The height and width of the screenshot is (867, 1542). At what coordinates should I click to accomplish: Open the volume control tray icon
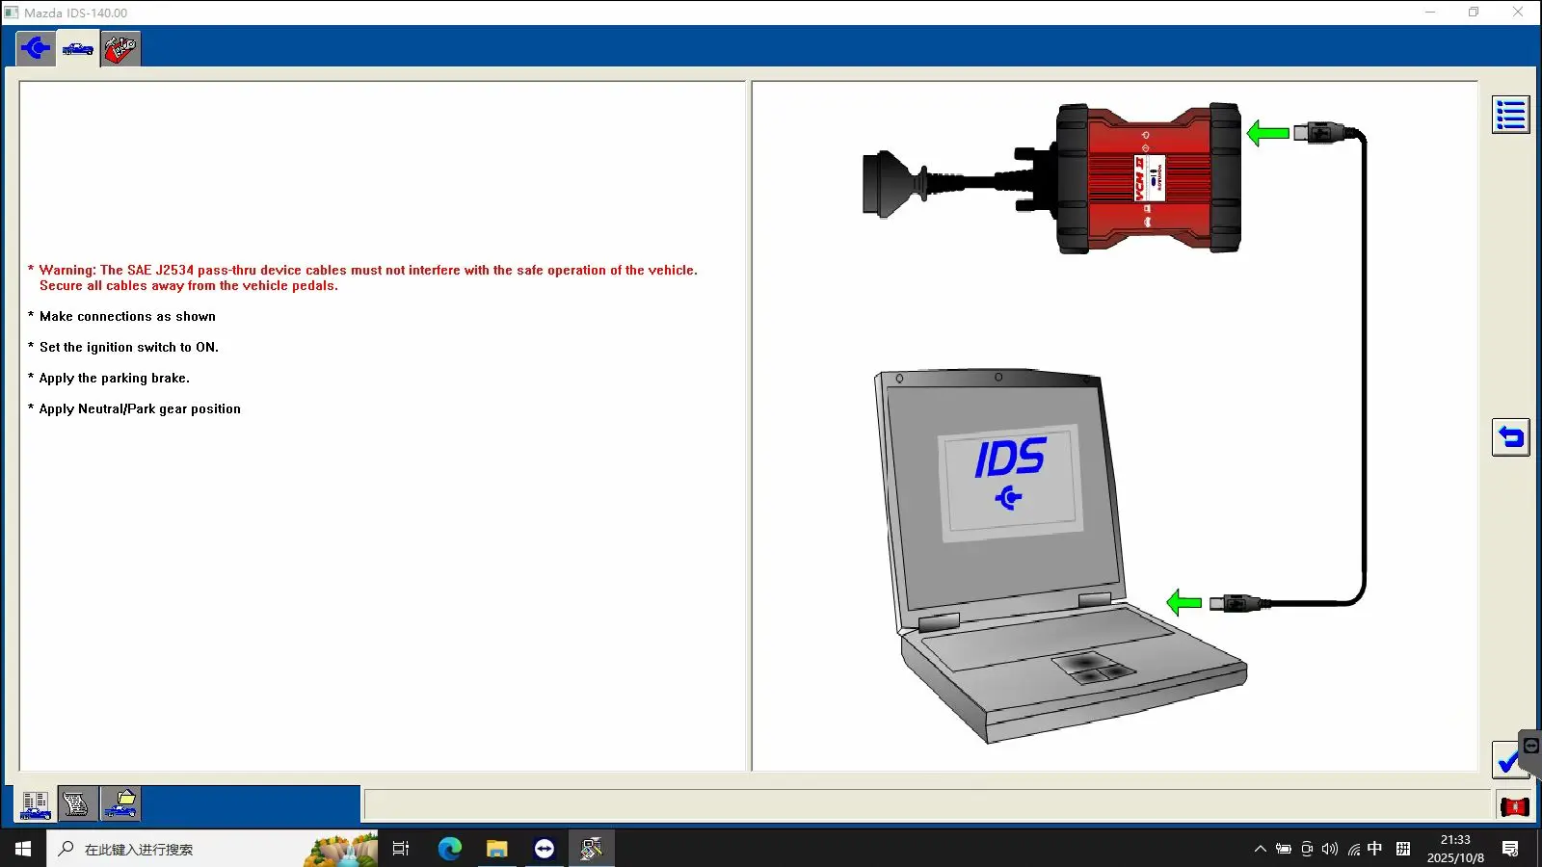(1330, 849)
